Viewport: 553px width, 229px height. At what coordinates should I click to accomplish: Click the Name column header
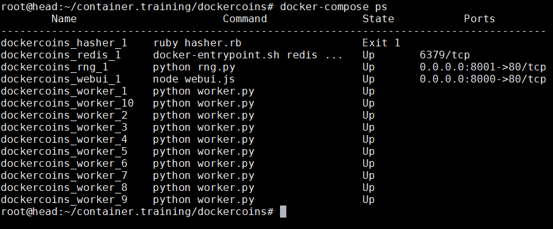64,18
